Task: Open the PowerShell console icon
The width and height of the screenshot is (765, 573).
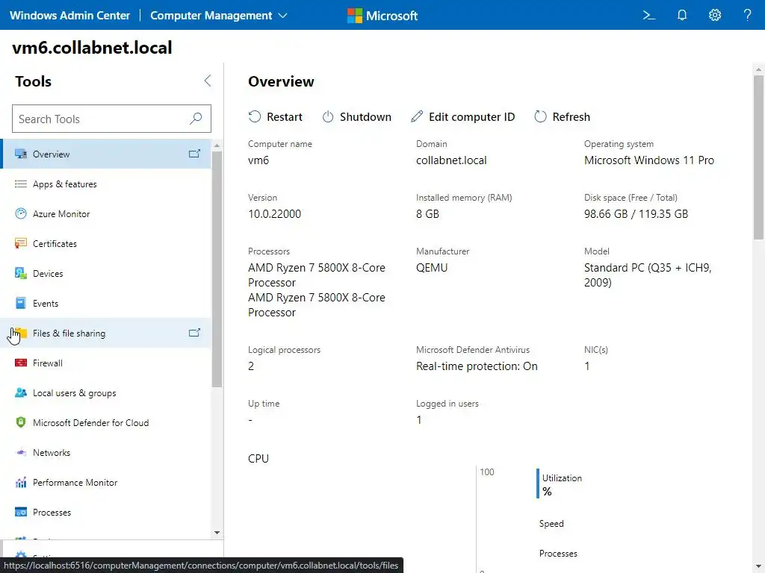Action: (648, 15)
